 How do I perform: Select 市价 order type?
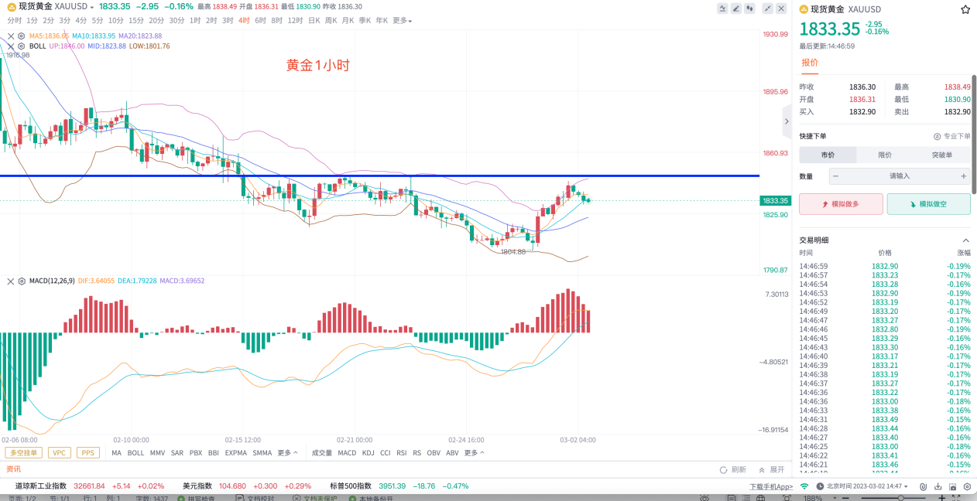(828, 155)
